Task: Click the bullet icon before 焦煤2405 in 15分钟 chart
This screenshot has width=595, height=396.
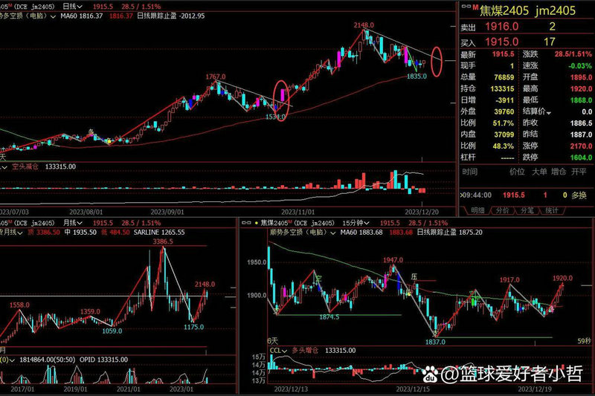Action: pyautogui.click(x=256, y=222)
